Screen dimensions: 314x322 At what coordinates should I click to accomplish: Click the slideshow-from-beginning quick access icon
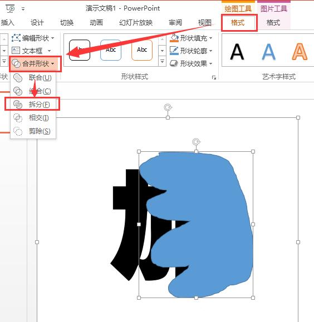pos(10,8)
